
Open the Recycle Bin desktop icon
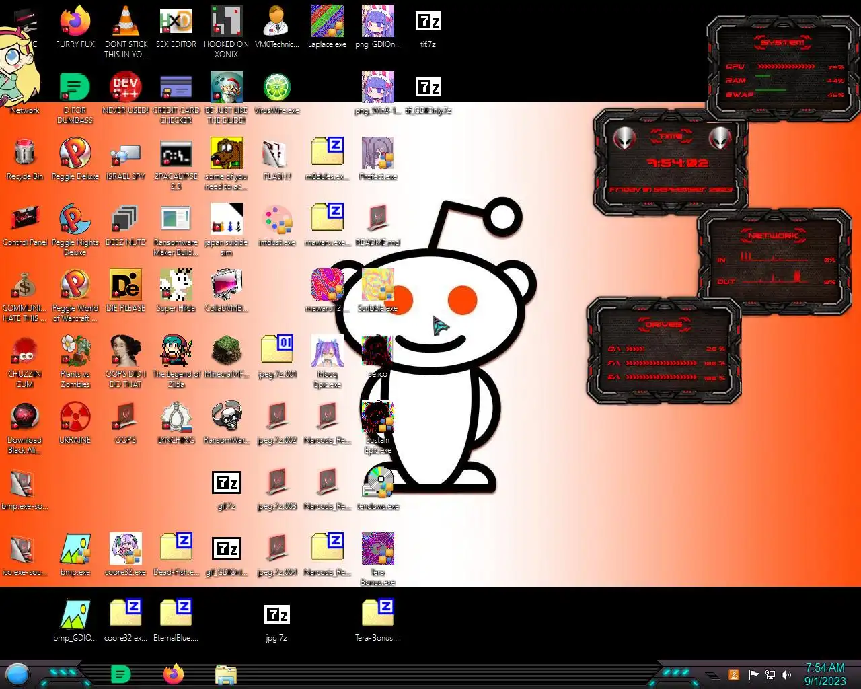click(25, 158)
